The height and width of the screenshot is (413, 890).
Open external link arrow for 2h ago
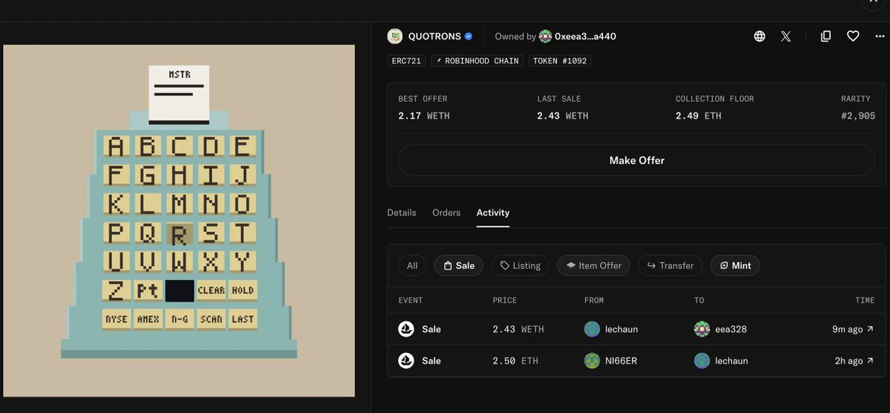pyautogui.click(x=870, y=360)
